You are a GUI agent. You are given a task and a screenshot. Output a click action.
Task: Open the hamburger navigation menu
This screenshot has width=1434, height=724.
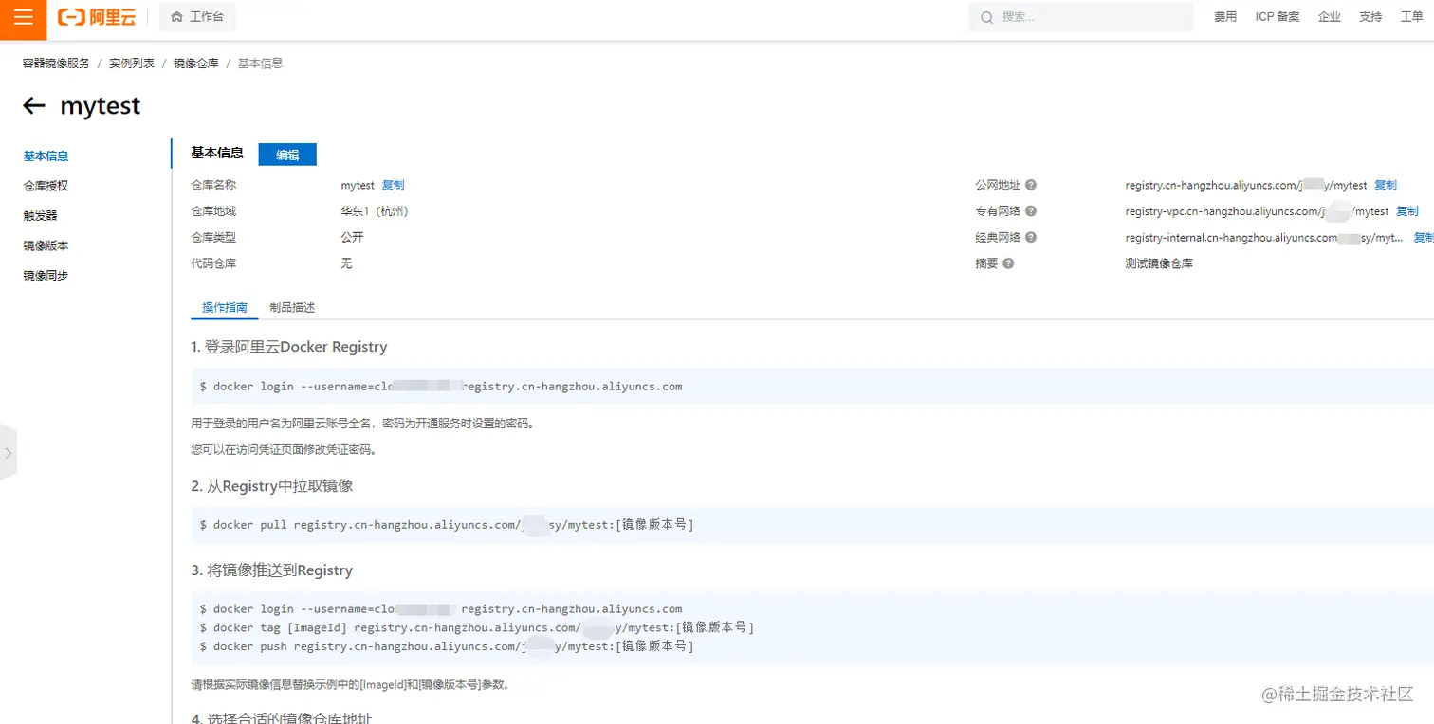[22, 16]
